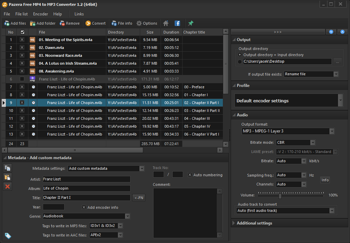Open the Default encoder settings profile dropdown
Viewport: 350px width, 243px height.
(288, 100)
